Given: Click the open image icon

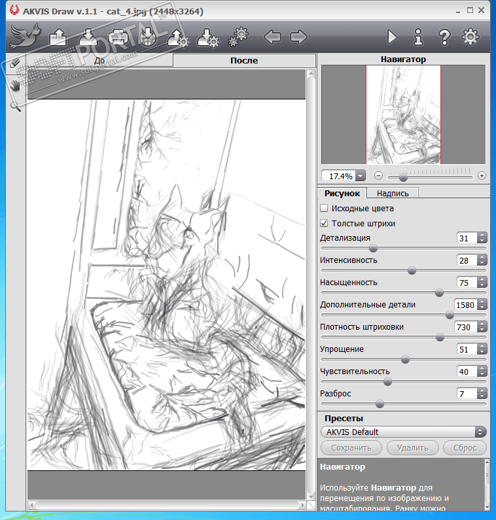Looking at the screenshot, I should [x=58, y=37].
